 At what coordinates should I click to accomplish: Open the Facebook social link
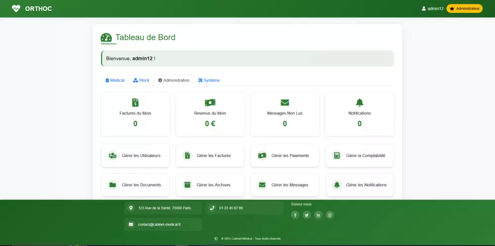click(x=295, y=215)
